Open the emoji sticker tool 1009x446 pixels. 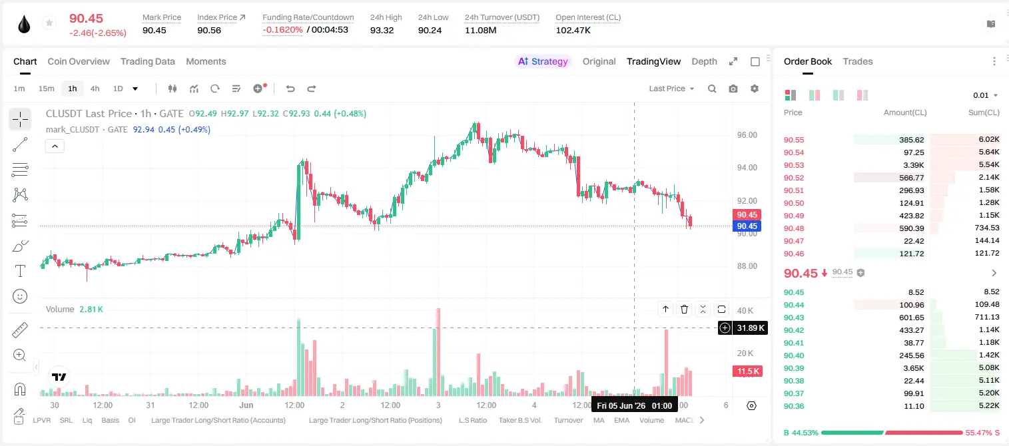coord(20,296)
